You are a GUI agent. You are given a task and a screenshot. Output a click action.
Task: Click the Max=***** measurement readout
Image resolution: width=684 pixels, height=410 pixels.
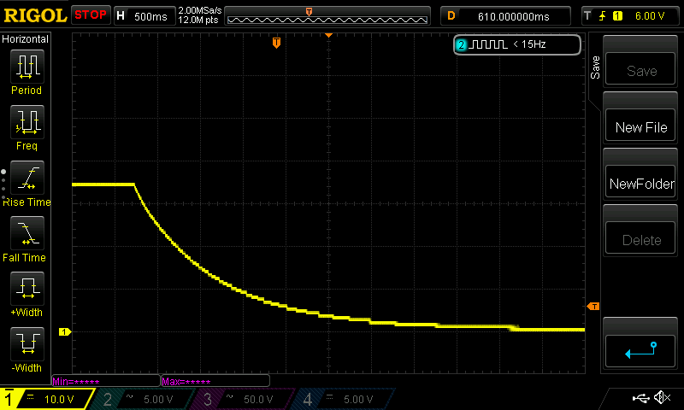click(x=215, y=381)
